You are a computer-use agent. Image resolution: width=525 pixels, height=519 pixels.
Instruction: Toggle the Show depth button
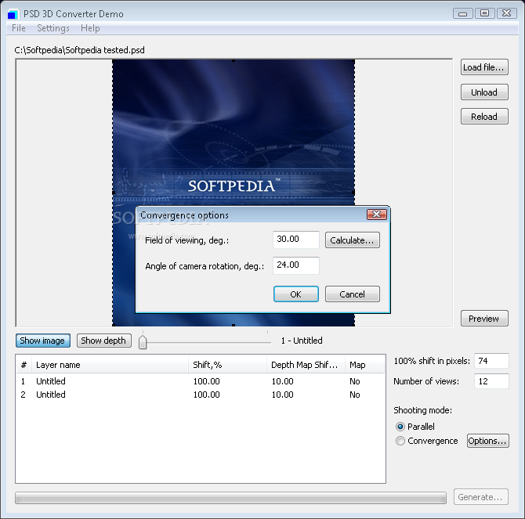point(103,341)
